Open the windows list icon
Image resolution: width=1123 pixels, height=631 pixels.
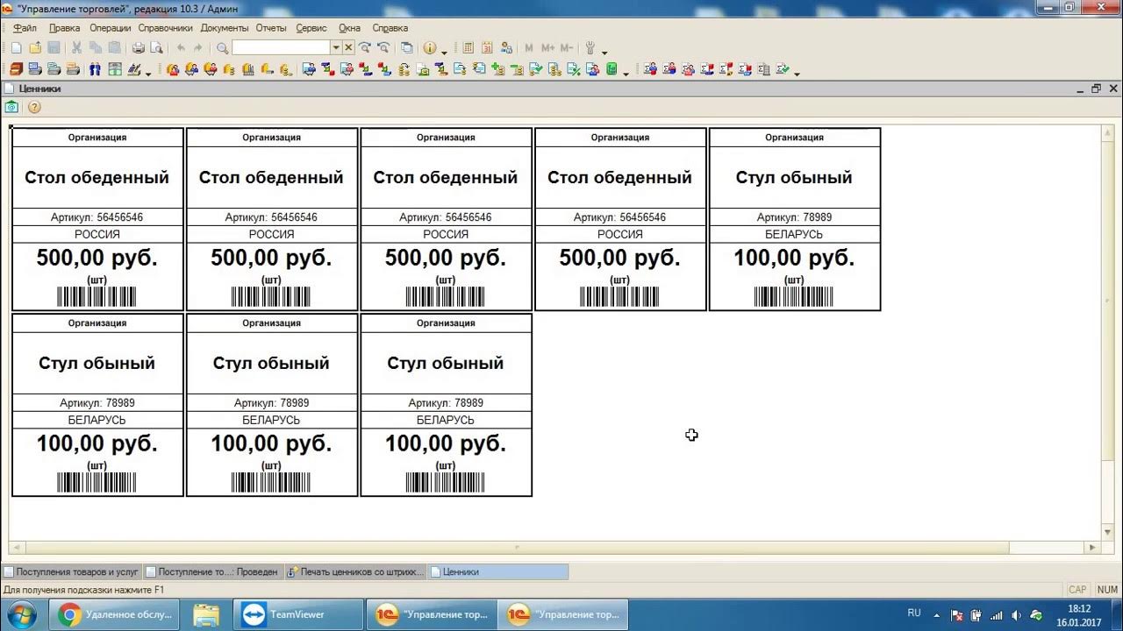[x=406, y=47]
